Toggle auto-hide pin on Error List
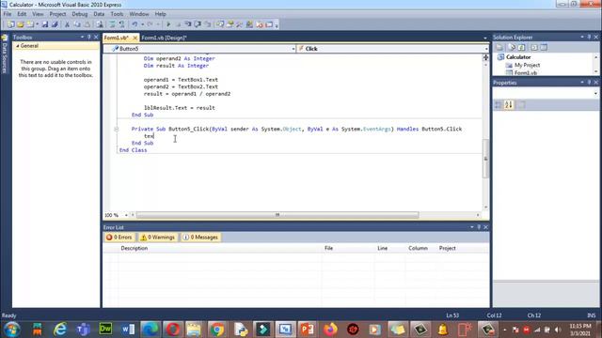Screen dimensions: 602x338 coord(479,227)
